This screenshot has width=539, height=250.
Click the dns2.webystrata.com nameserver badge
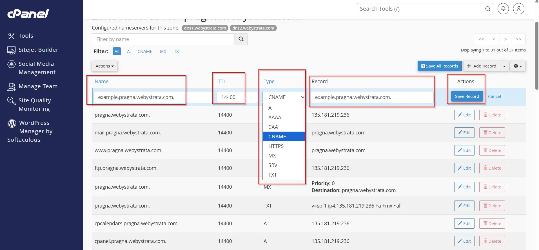253,28
